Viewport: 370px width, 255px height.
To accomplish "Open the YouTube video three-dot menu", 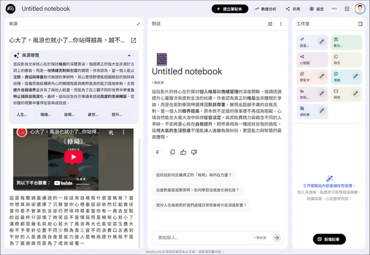I will point(123,132).
